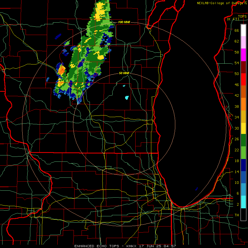Click the light pink legend swatch
This screenshot has width=248, height=248.
[243, 42]
